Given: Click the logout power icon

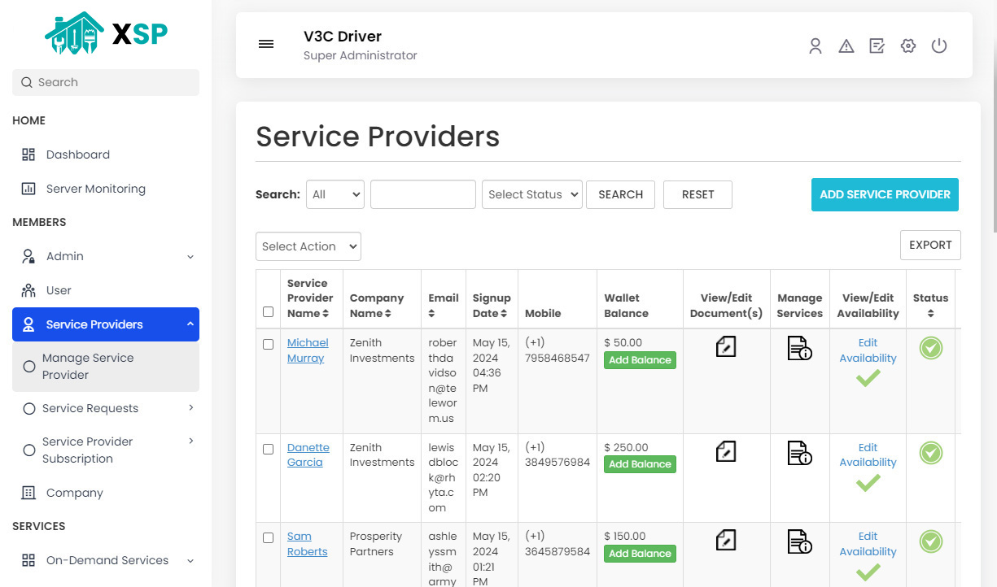Looking at the screenshot, I should 939,46.
